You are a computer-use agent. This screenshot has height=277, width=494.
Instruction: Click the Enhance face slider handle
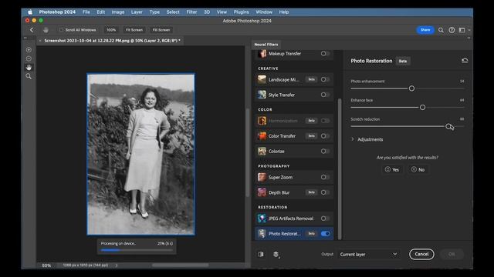click(x=422, y=108)
